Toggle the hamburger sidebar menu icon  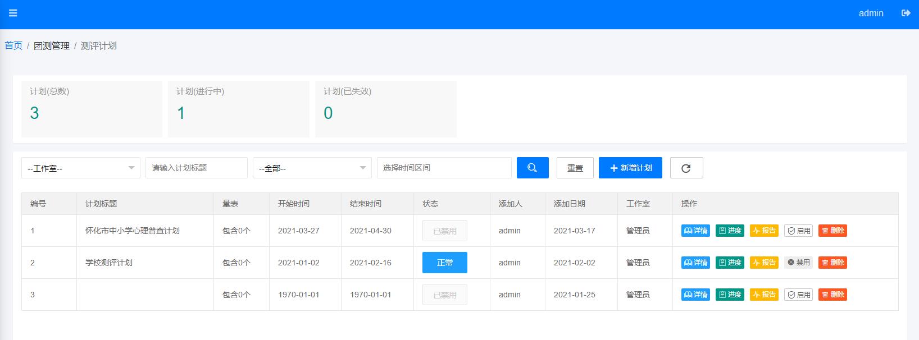pyautogui.click(x=13, y=13)
